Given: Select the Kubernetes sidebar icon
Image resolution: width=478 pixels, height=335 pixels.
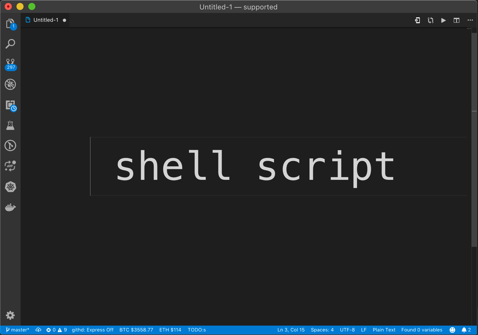Looking at the screenshot, I should (10, 187).
